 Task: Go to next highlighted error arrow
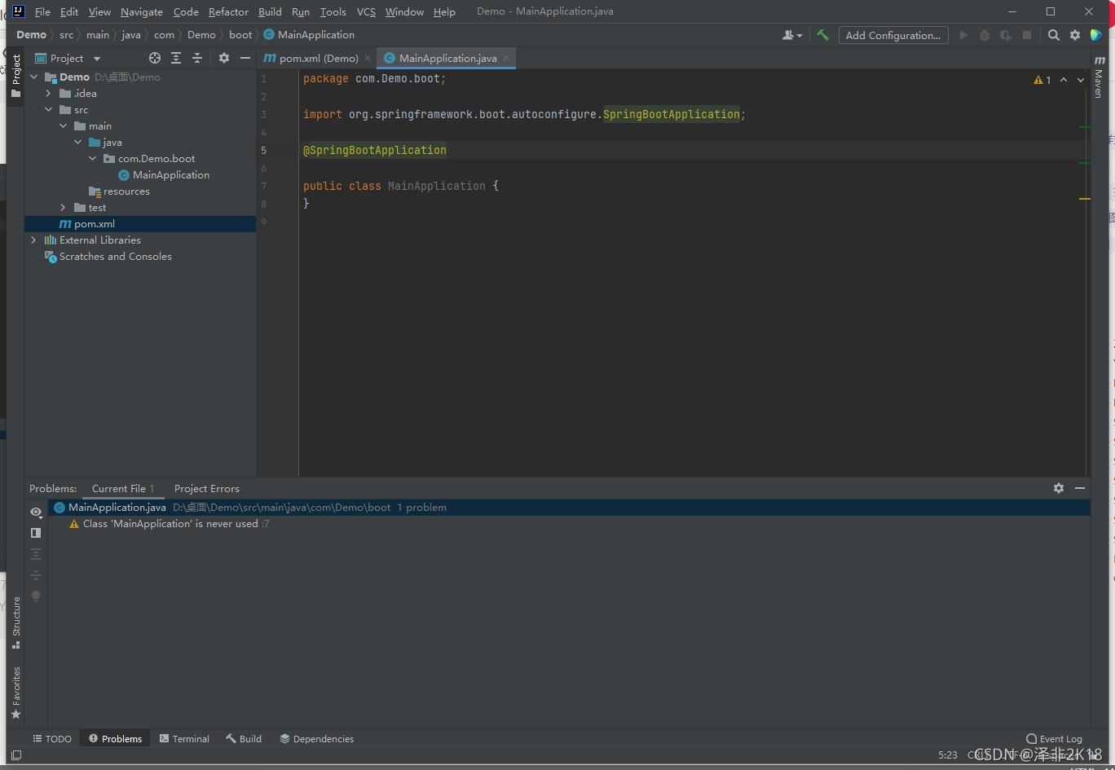tap(1081, 80)
